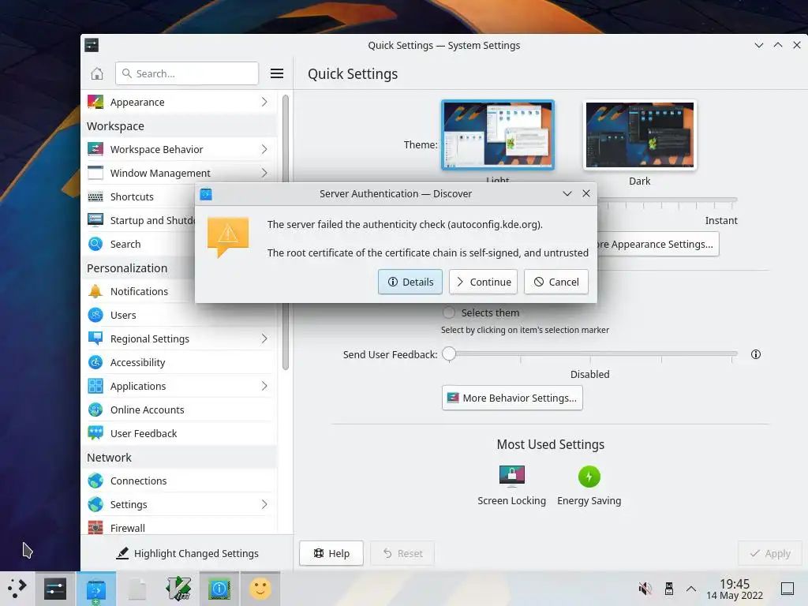
Task: Click the home icon in System Settings
Action: click(97, 73)
